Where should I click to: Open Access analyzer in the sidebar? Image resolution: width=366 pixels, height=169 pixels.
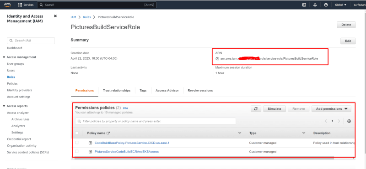[18, 113]
